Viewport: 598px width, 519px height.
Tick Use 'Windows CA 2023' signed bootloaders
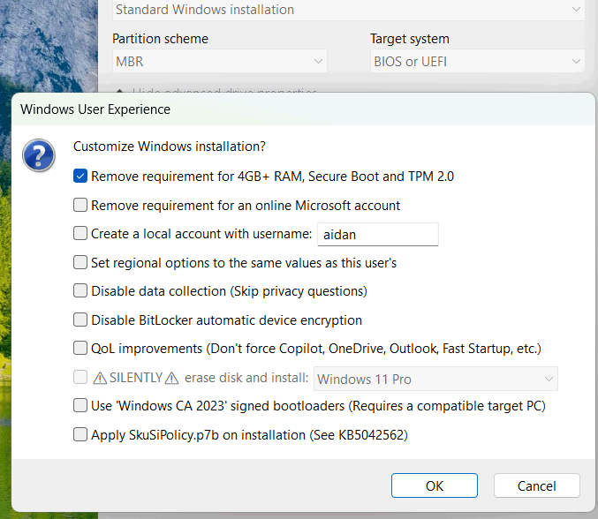(x=80, y=405)
